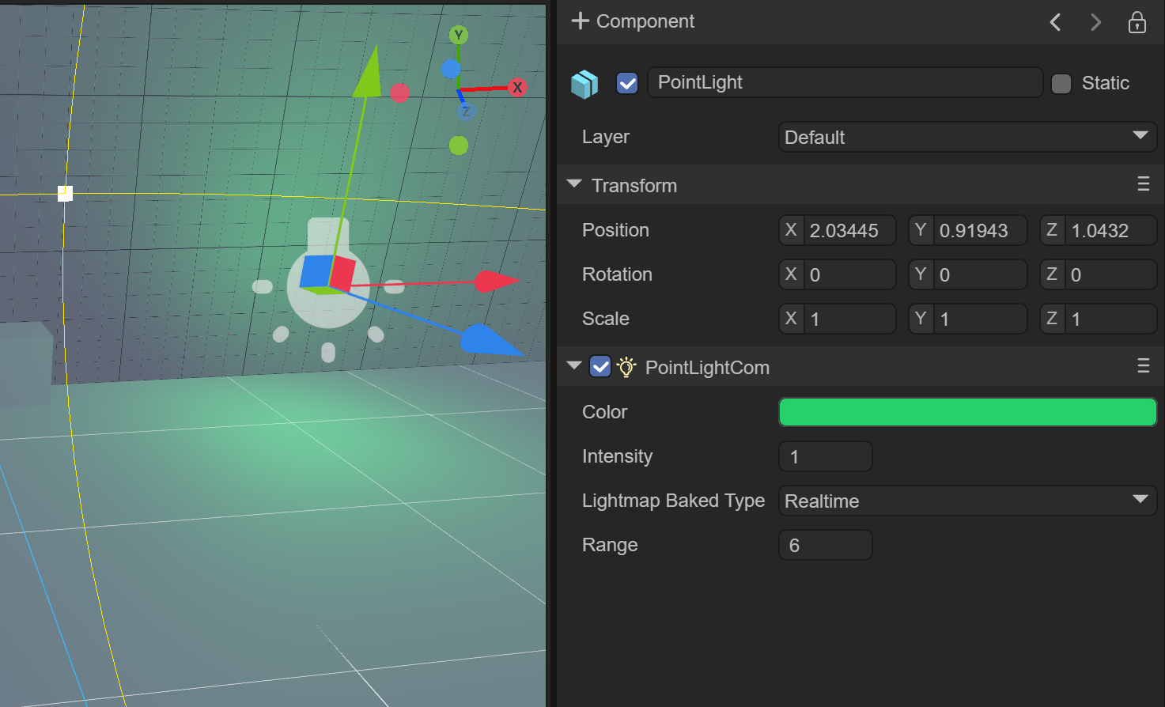1165x707 pixels.
Task: Go forward with the right arrow icon
Action: pos(1095,22)
